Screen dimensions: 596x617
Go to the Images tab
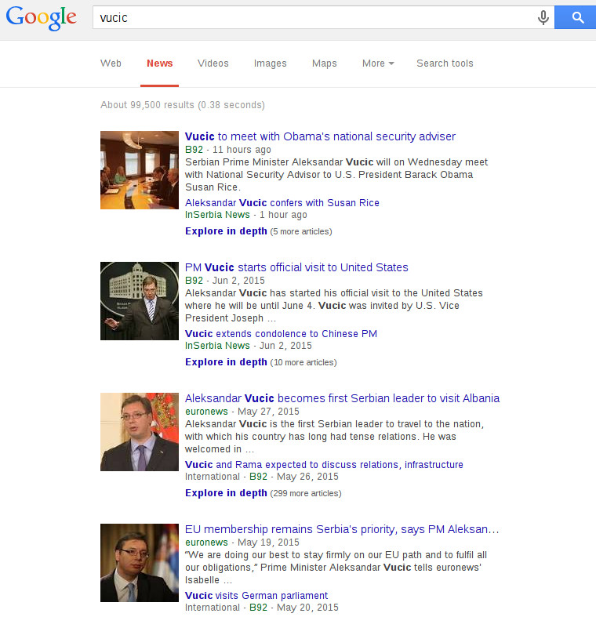point(270,64)
